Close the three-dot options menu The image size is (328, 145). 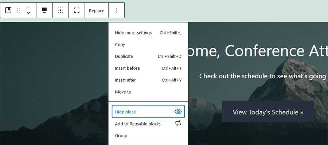[x=116, y=11]
